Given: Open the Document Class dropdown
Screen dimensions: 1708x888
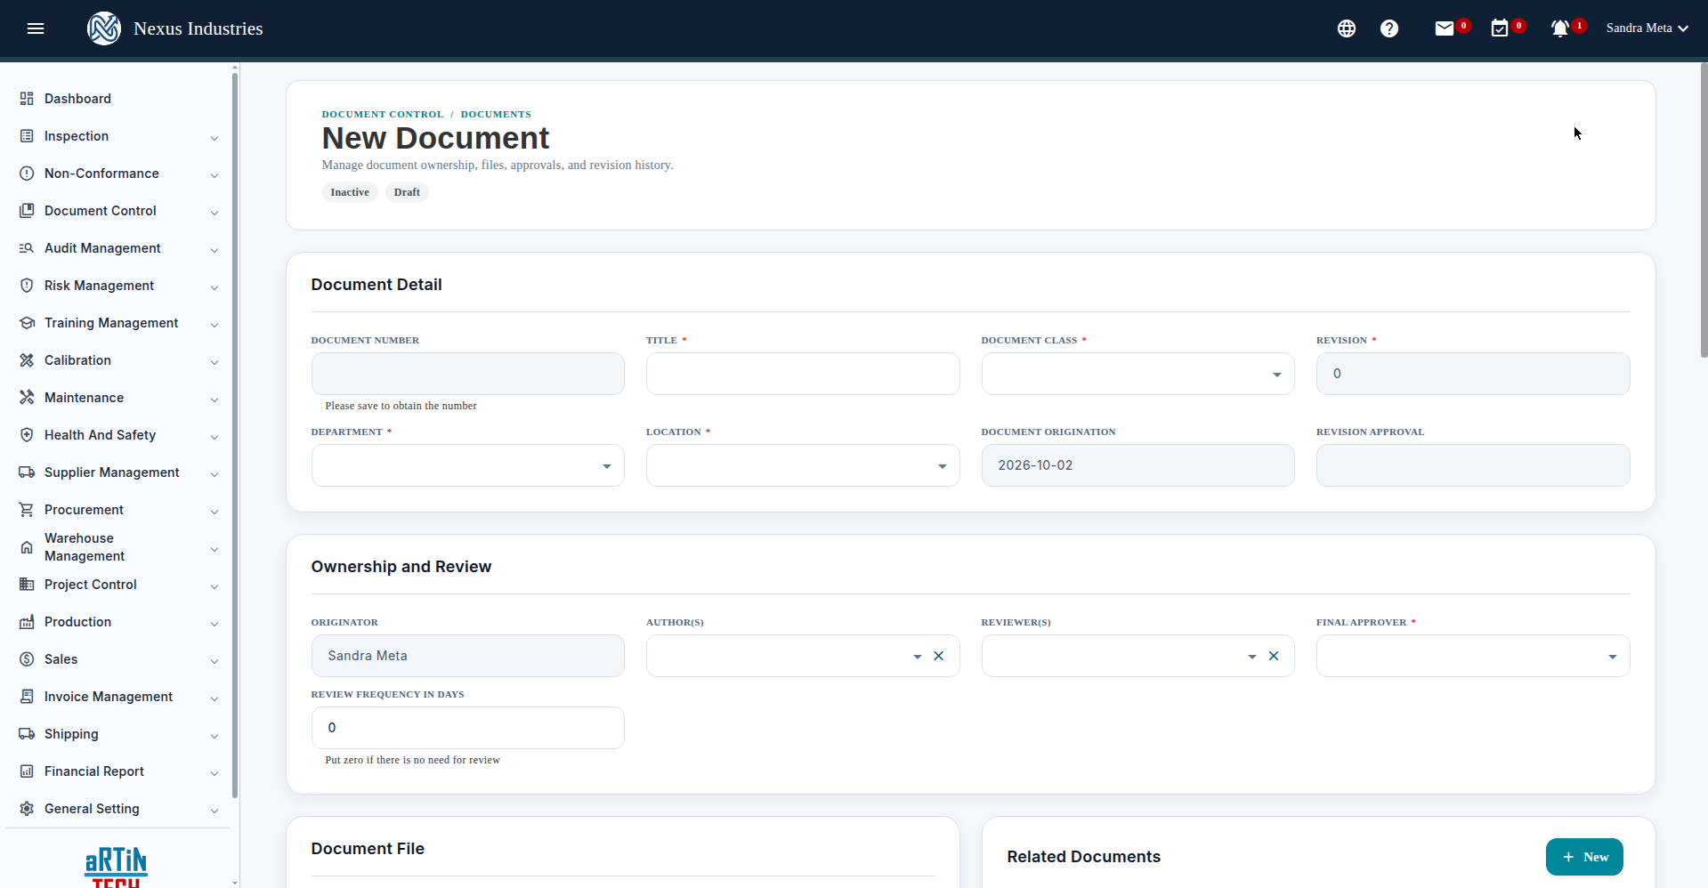Looking at the screenshot, I should click(1137, 374).
